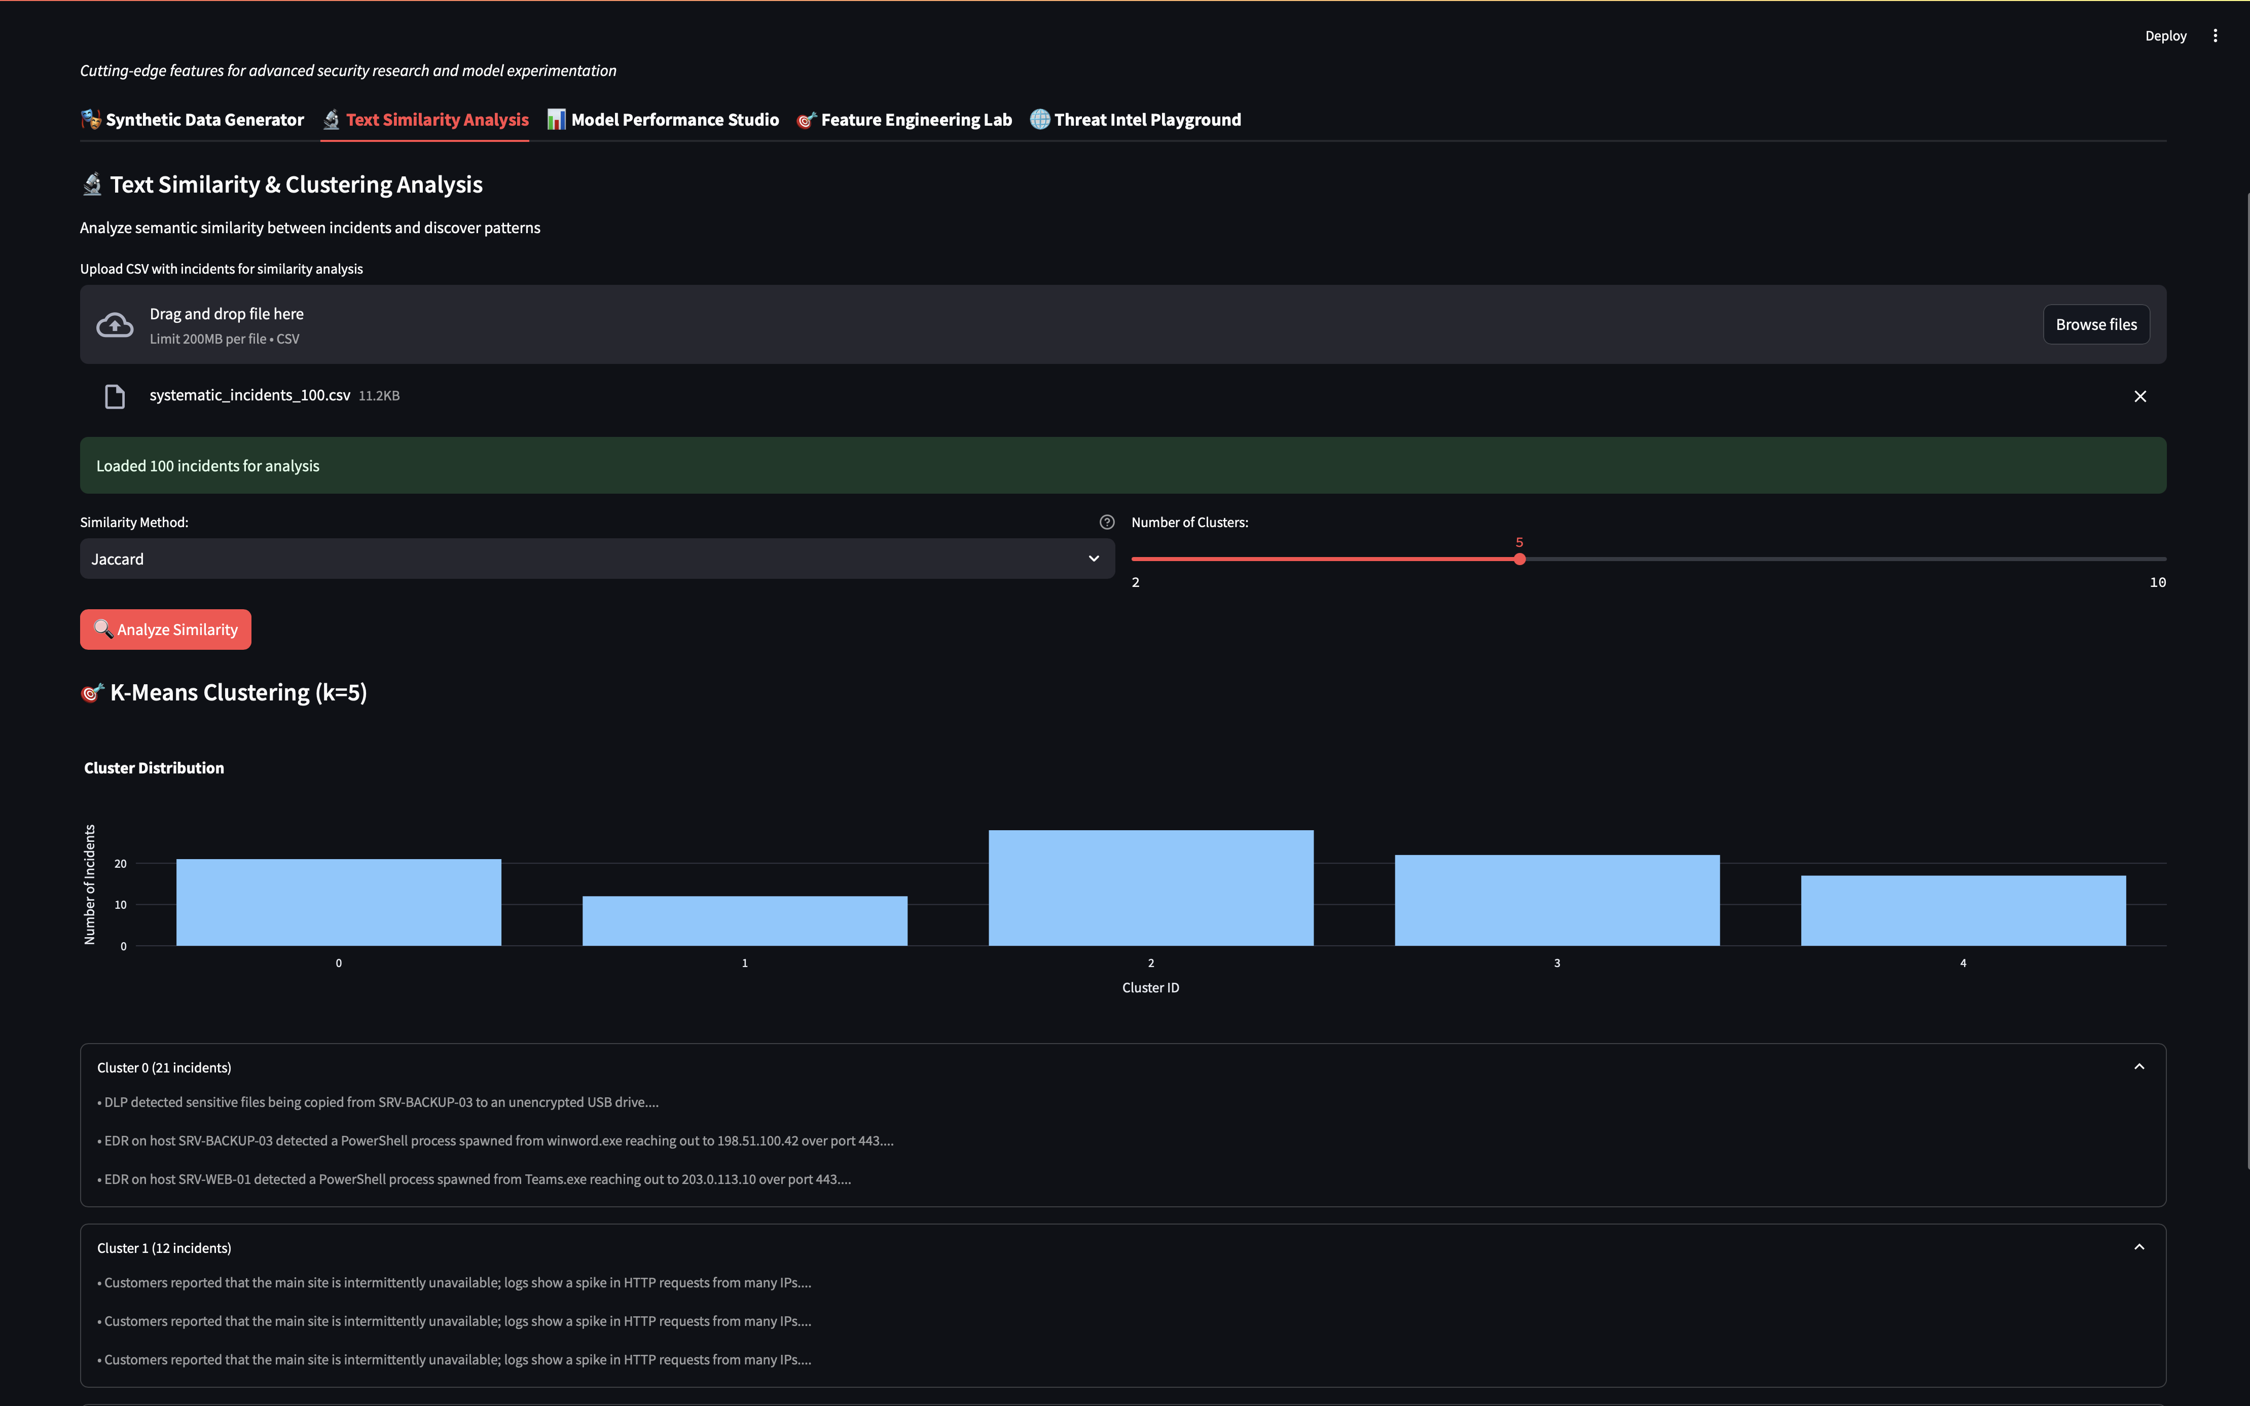
Task: Collapse the Cluster 0 incidents panel
Action: (2138, 1066)
